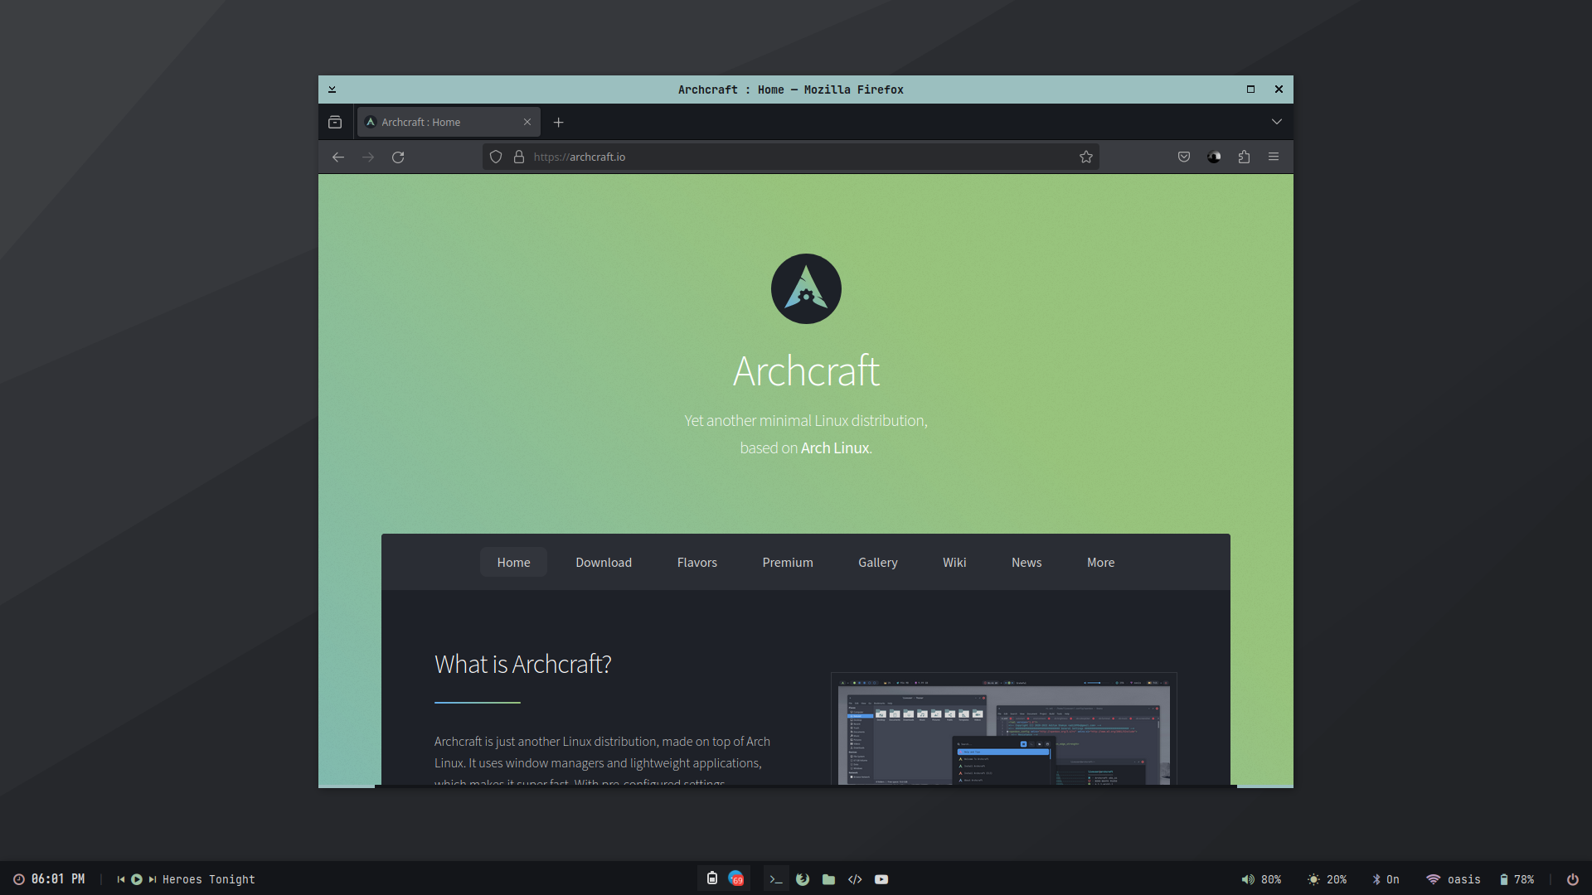This screenshot has width=1592, height=895.
Task: Open the Extensions puzzle icon
Action: click(x=1244, y=157)
